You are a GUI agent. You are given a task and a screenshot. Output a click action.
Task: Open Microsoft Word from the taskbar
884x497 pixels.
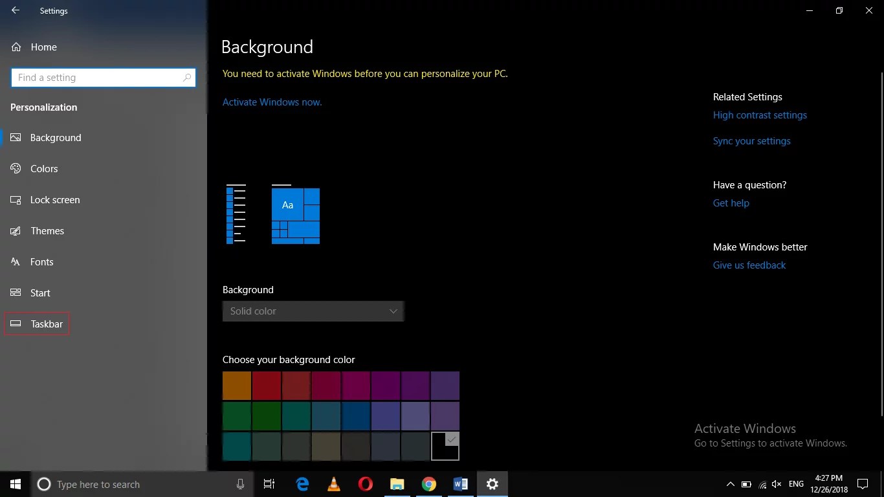pyautogui.click(x=461, y=484)
